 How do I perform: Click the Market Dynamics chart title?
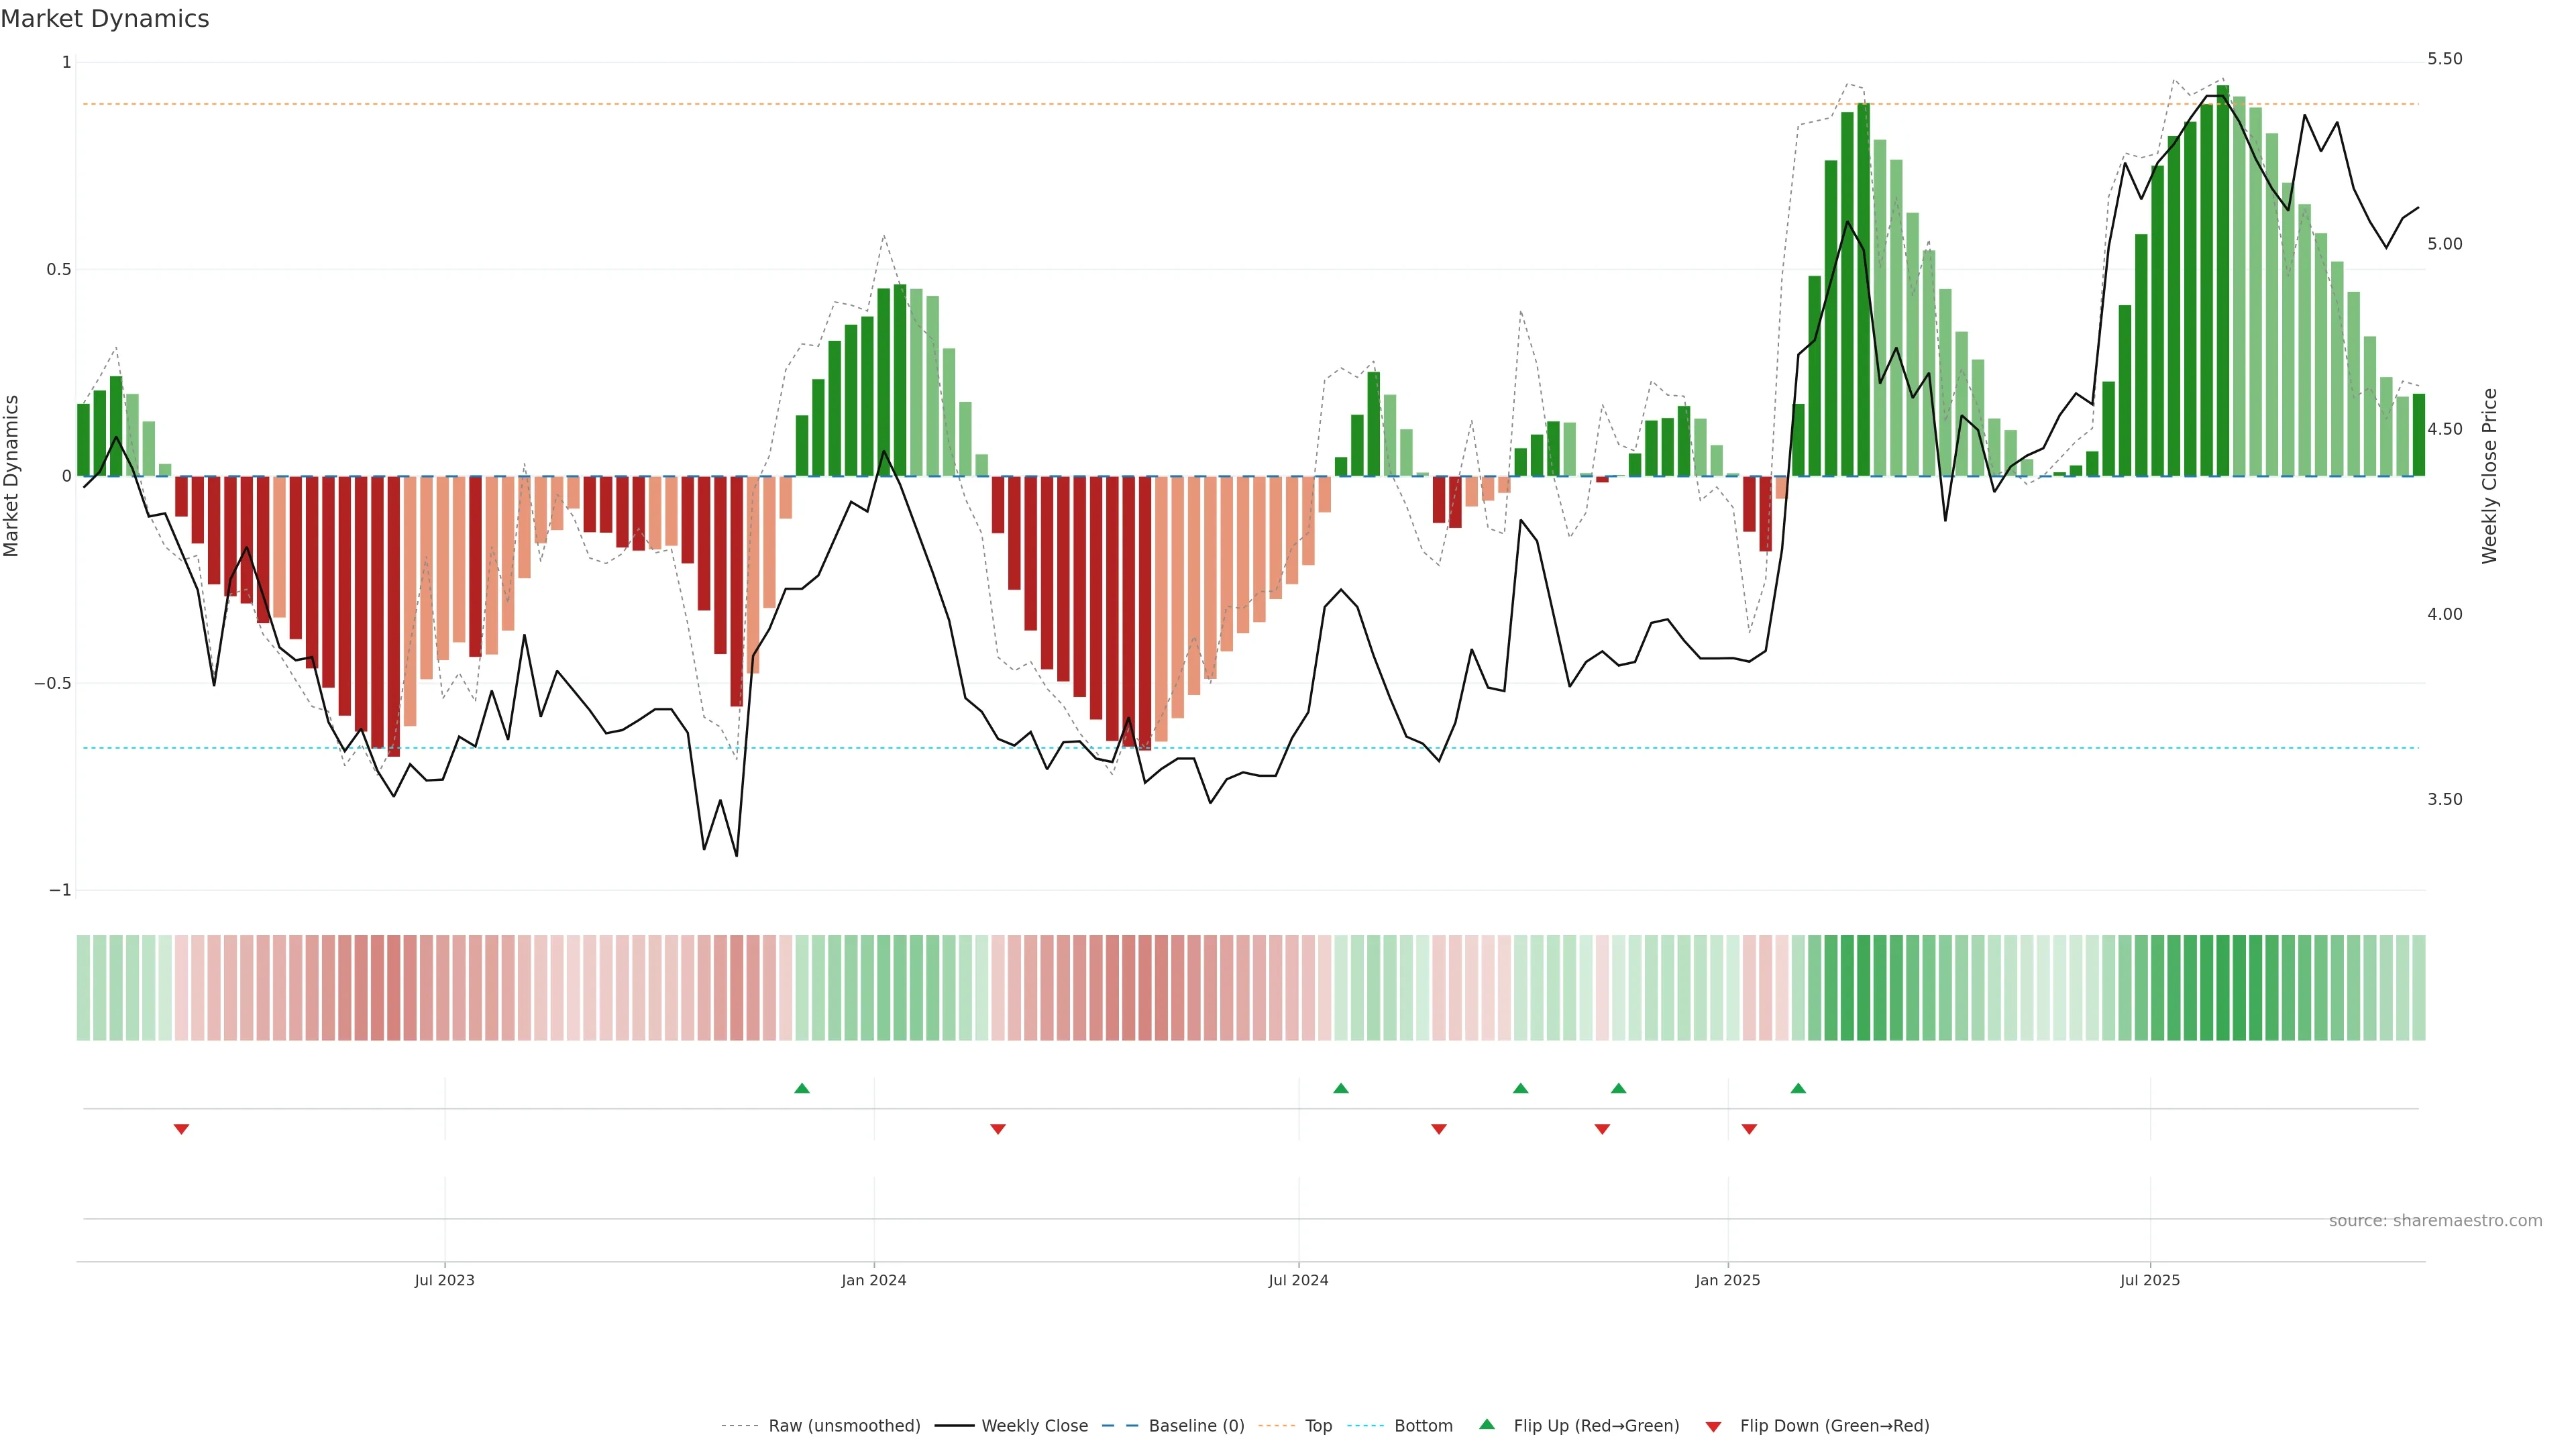pos(105,19)
